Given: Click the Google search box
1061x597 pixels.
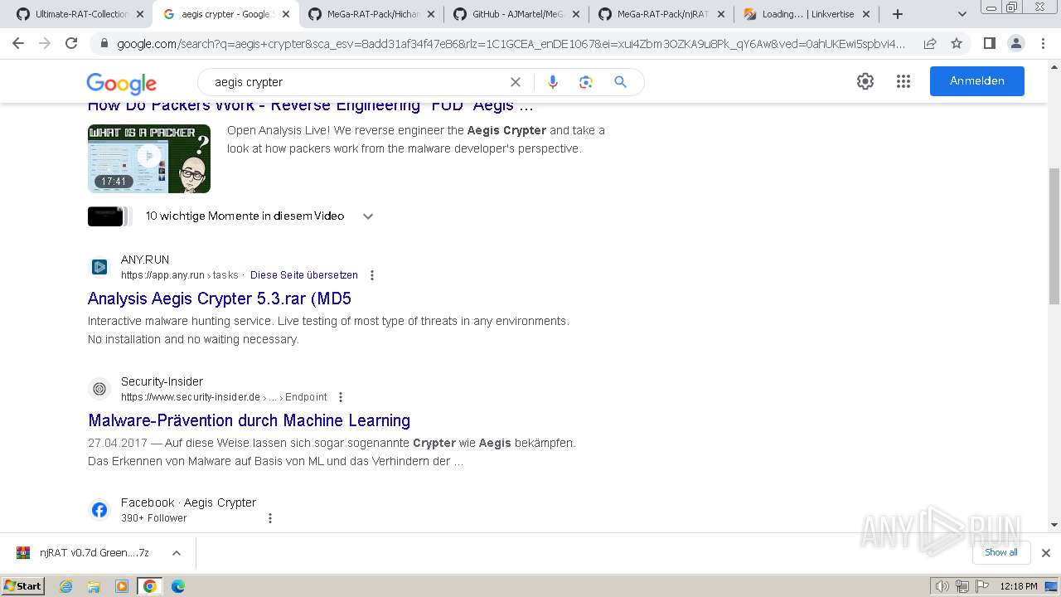Looking at the screenshot, I should pyautogui.click(x=356, y=82).
